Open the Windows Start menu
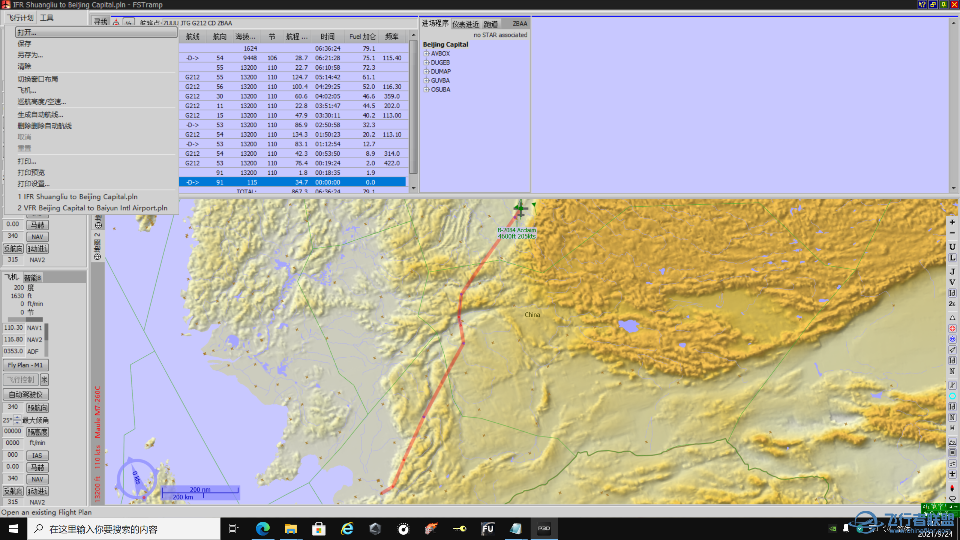960x540 pixels. (13, 529)
